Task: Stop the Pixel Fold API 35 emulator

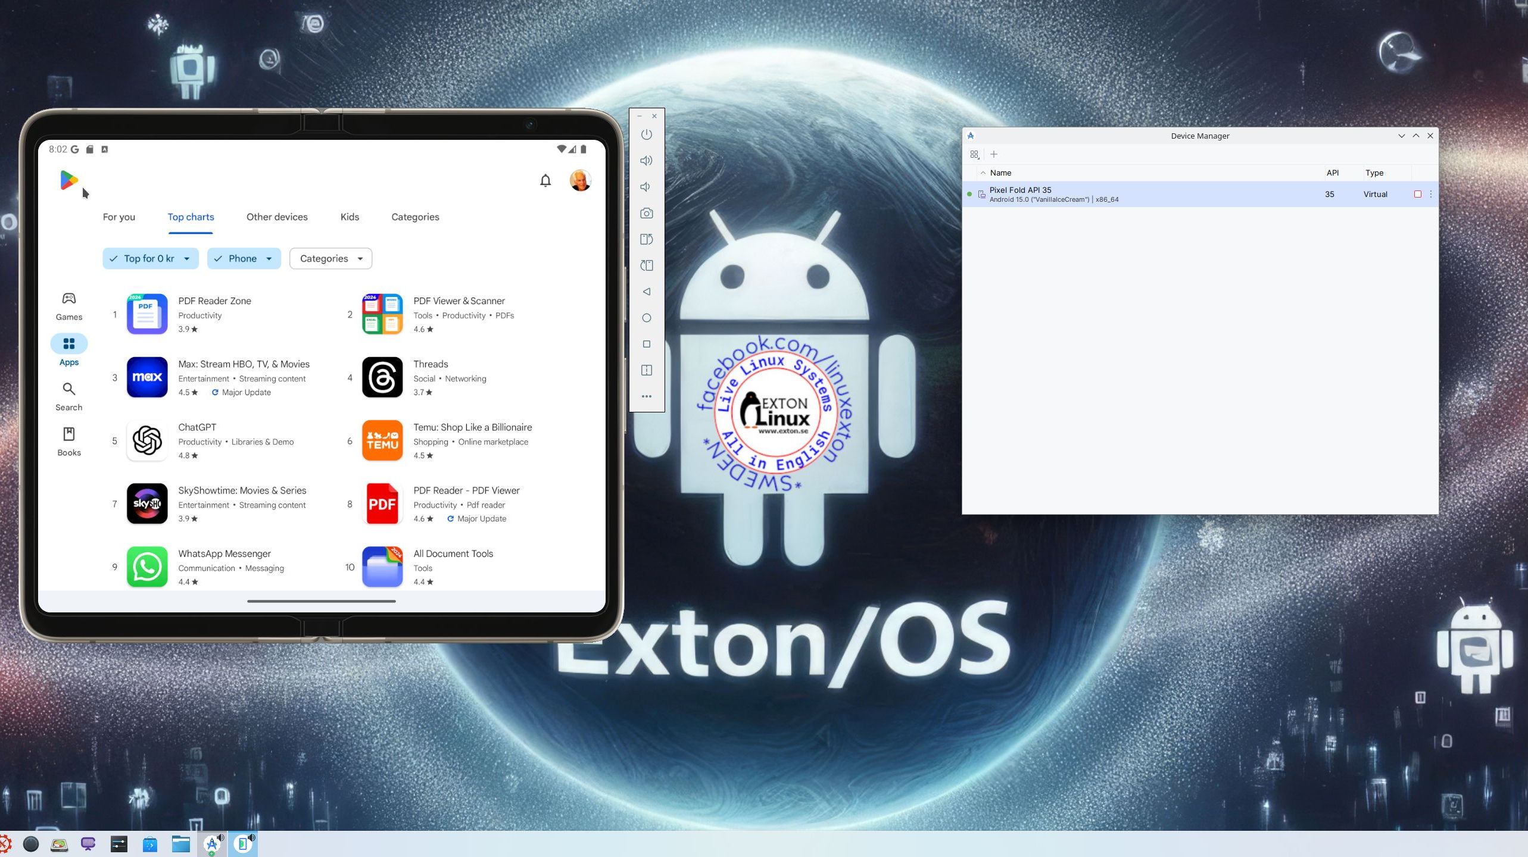Action: point(1417,194)
